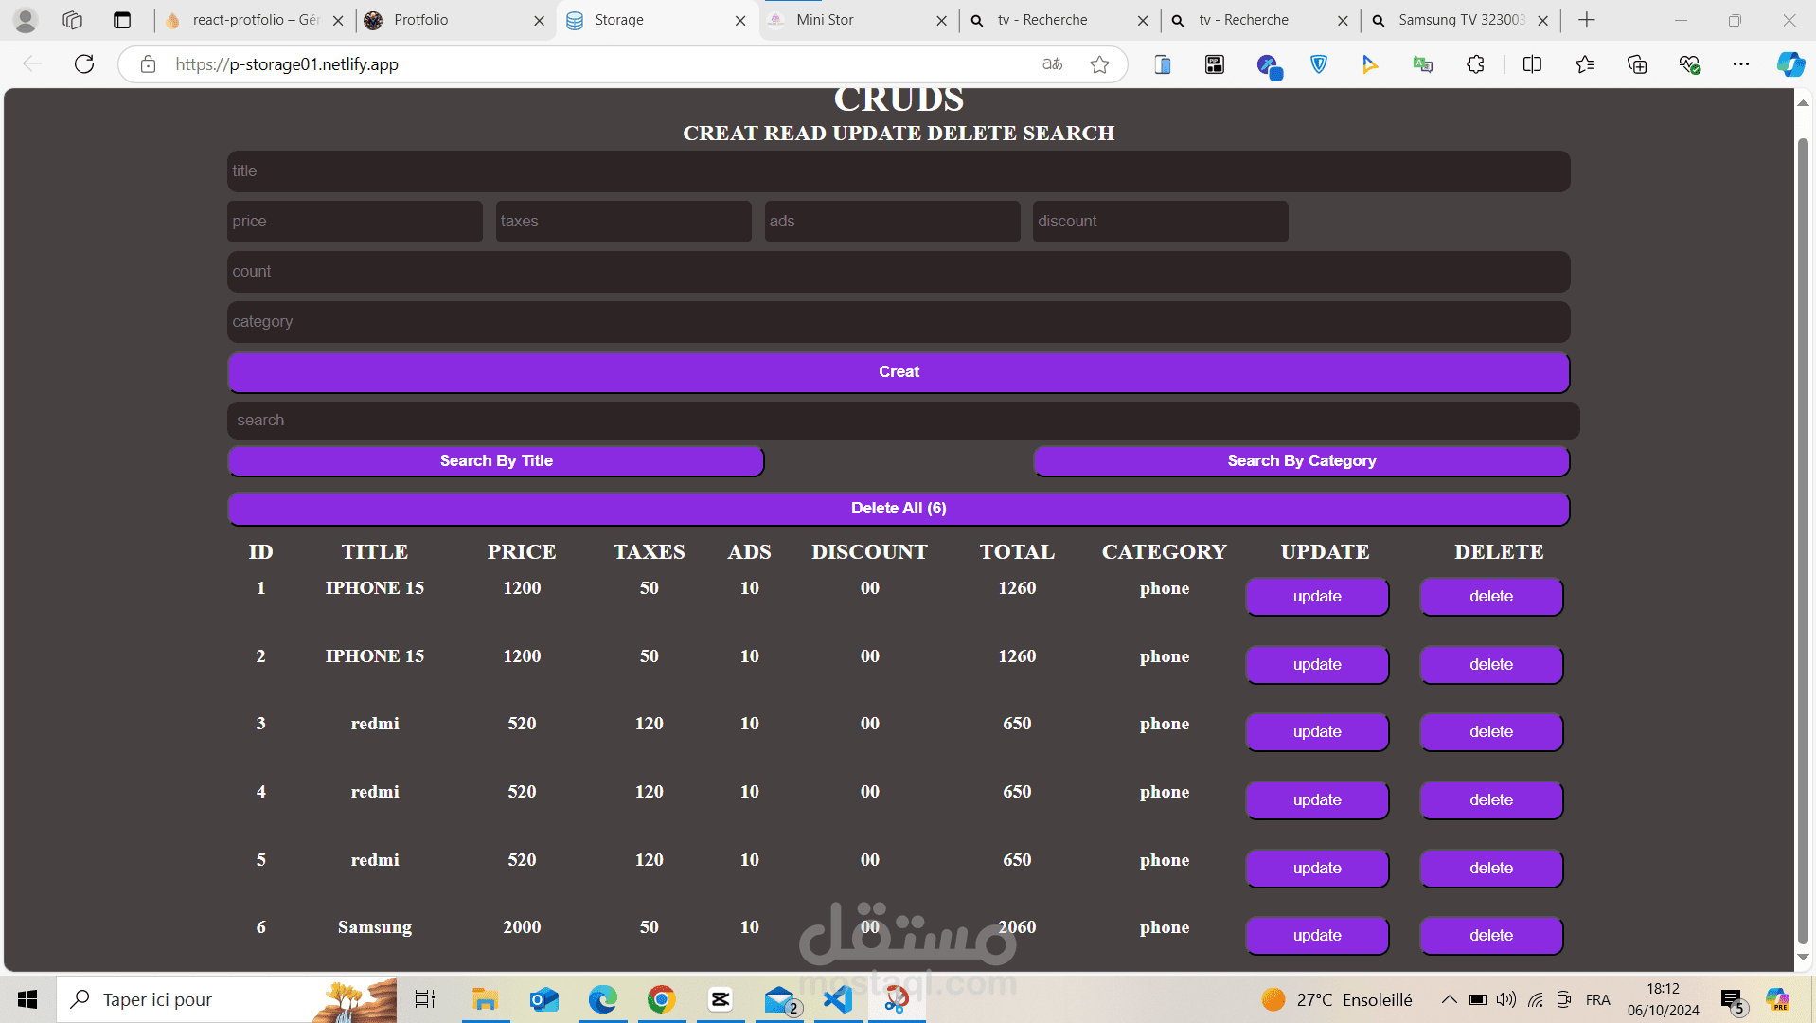Focus the count input field
The image size is (1816, 1023).
tap(899, 272)
